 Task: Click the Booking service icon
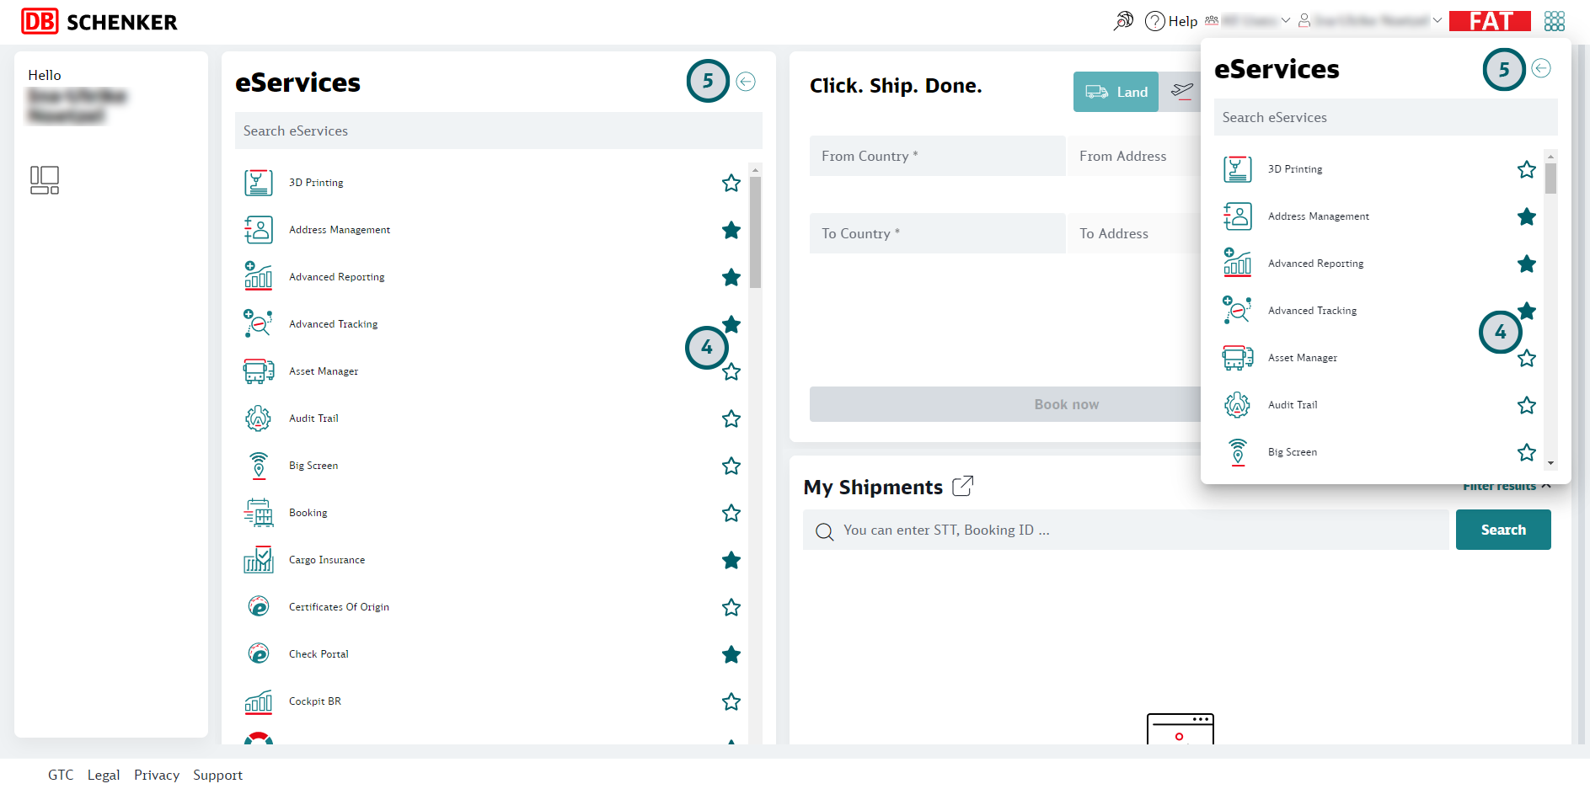[x=259, y=513]
